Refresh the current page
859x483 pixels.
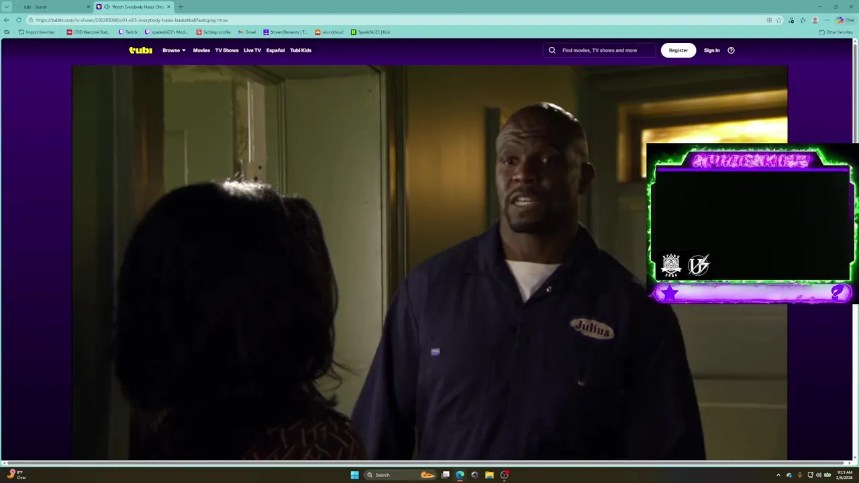pos(19,20)
